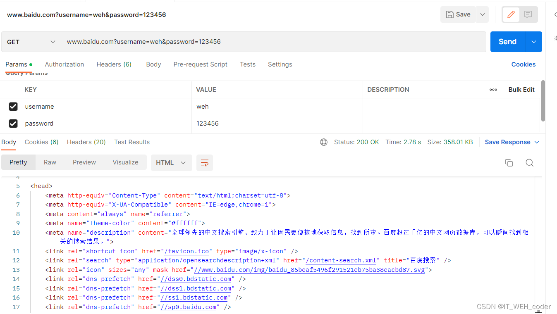Collapse the right sidebar chevron
This screenshot has height=314, width=557.
point(555,14)
